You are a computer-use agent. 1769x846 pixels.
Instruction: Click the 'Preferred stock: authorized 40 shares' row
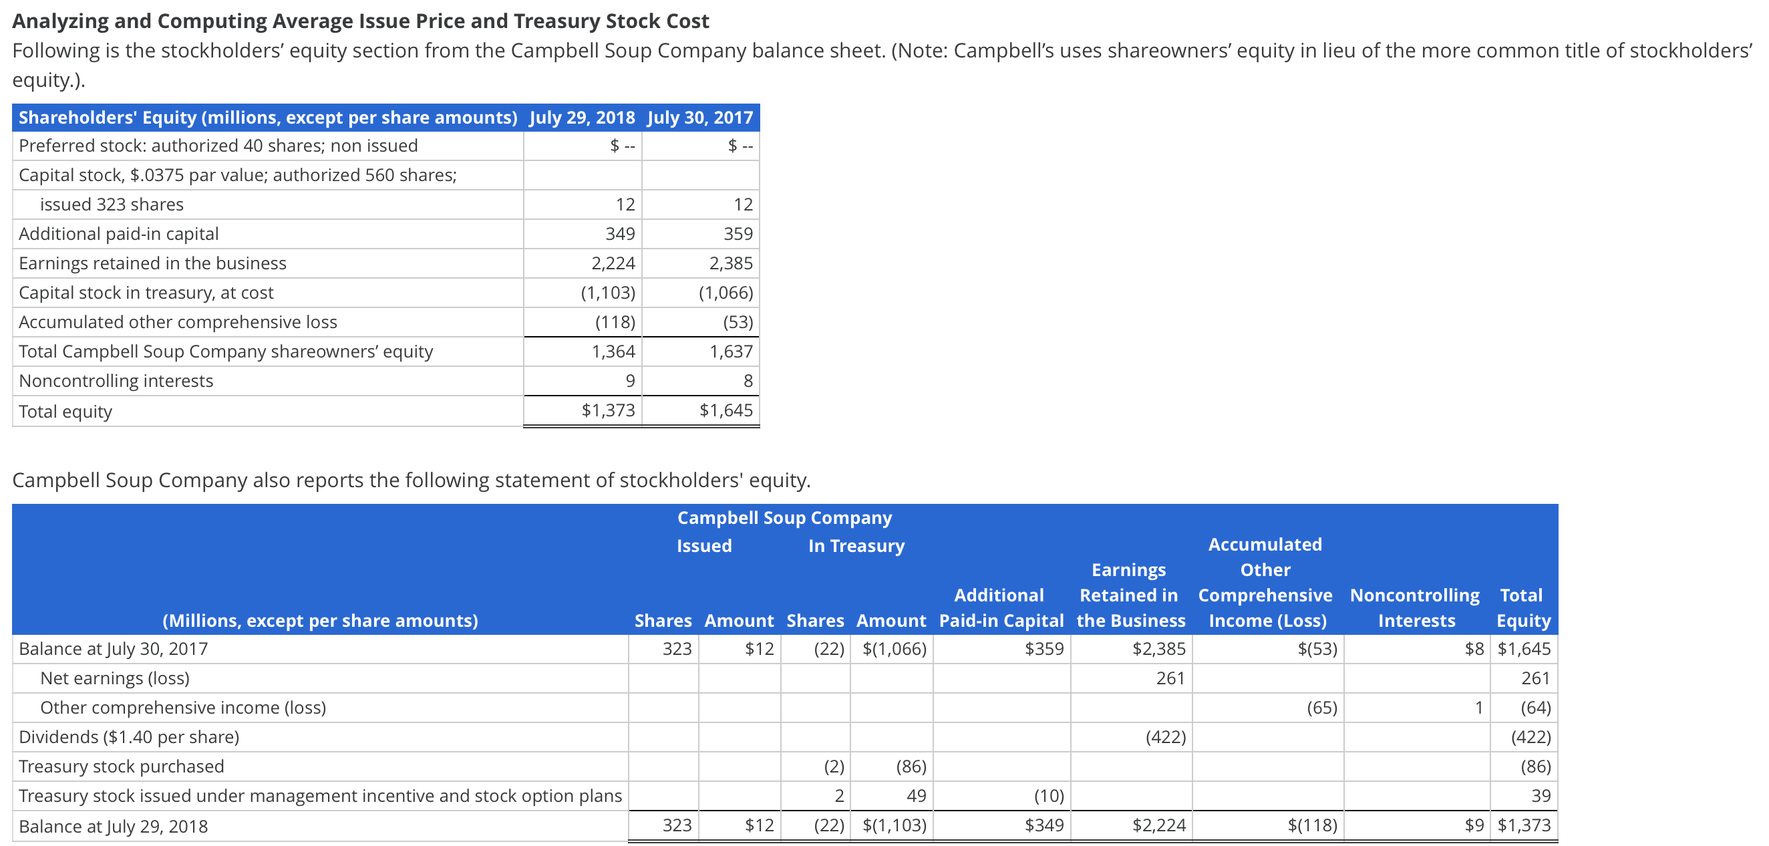coord(218,146)
